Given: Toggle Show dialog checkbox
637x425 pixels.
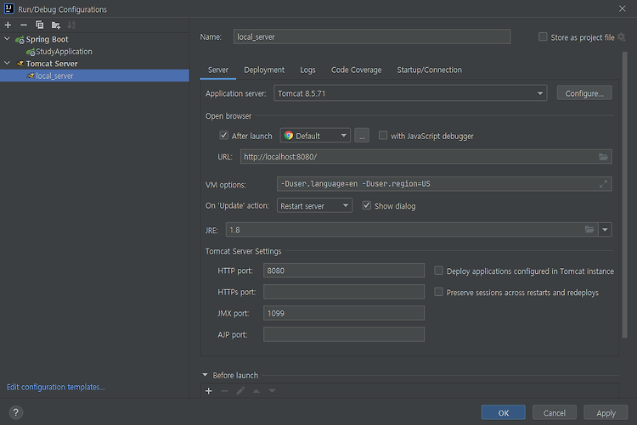Looking at the screenshot, I should coord(366,205).
